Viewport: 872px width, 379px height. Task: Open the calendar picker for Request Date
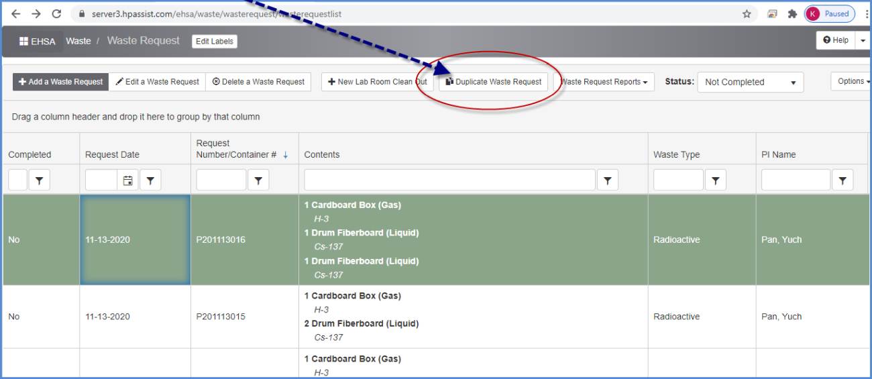[x=127, y=180]
